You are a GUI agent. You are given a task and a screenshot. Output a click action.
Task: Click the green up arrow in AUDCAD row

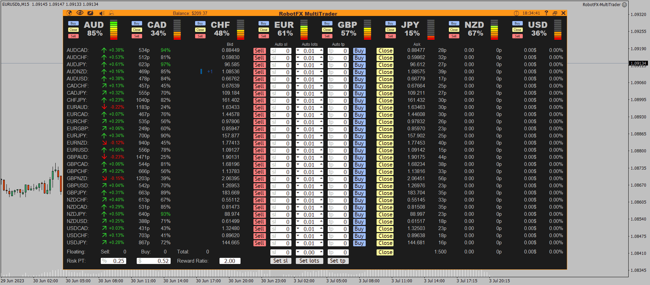point(104,50)
